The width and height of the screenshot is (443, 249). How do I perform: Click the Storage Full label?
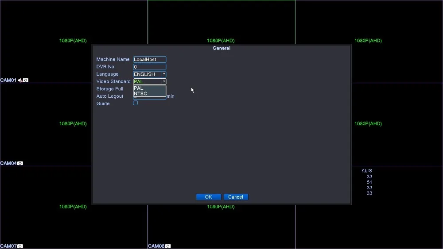pos(109,89)
